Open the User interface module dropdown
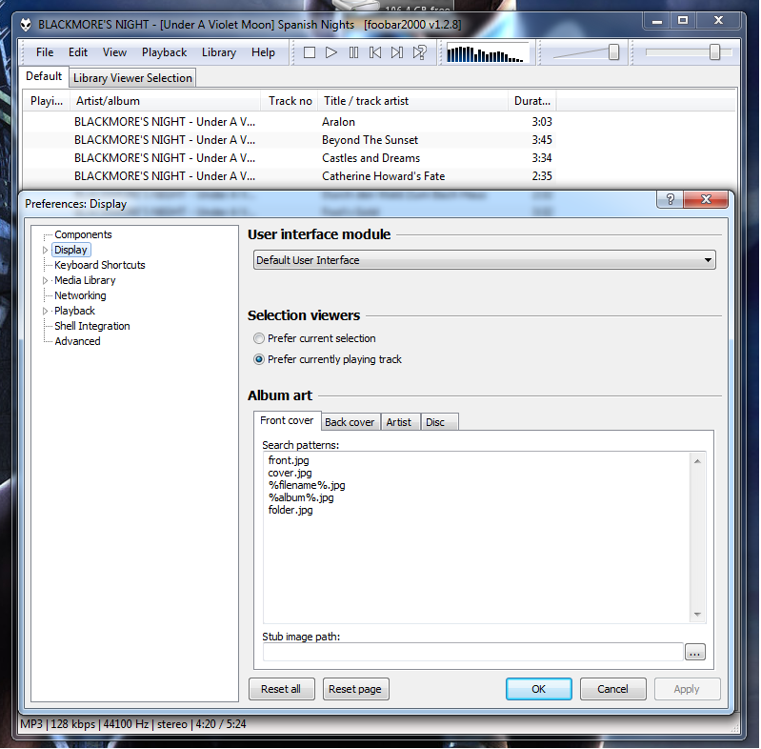 pyautogui.click(x=485, y=260)
